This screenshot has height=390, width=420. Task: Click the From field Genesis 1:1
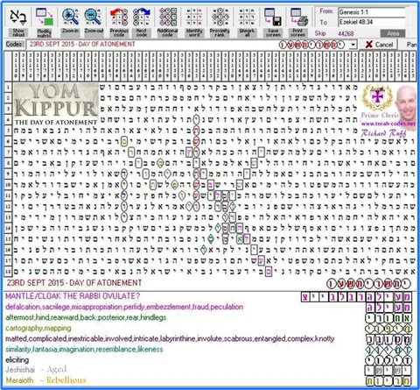point(372,12)
